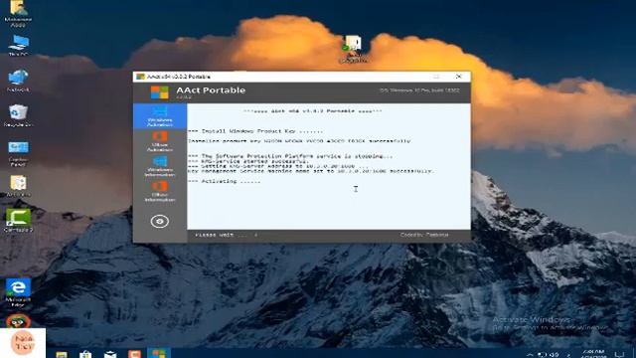Click the Windows logo in AAct header
The width and height of the screenshot is (636, 358).
click(x=159, y=92)
